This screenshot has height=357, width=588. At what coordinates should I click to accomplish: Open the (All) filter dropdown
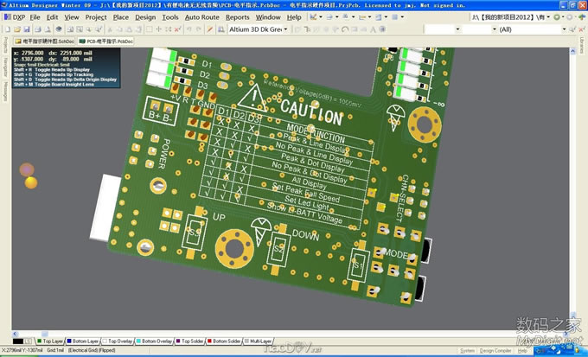(x=566, y=29)
